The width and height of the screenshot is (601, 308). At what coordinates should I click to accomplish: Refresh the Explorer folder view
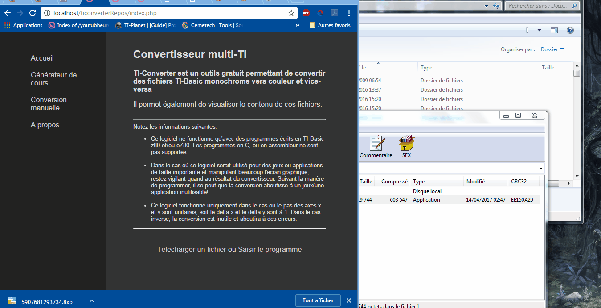coord(497,6)
